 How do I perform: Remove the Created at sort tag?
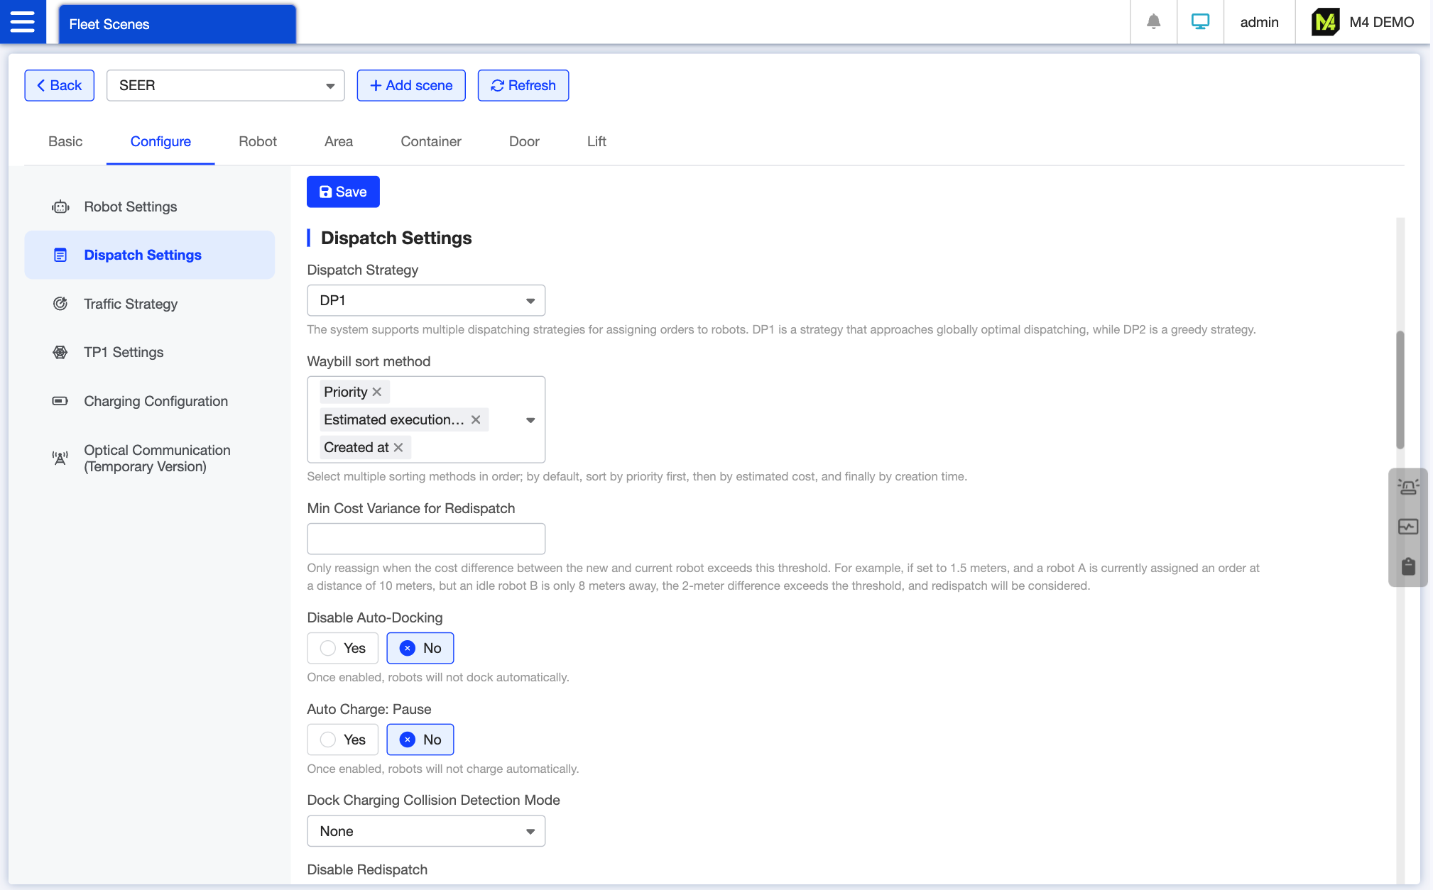398,447
